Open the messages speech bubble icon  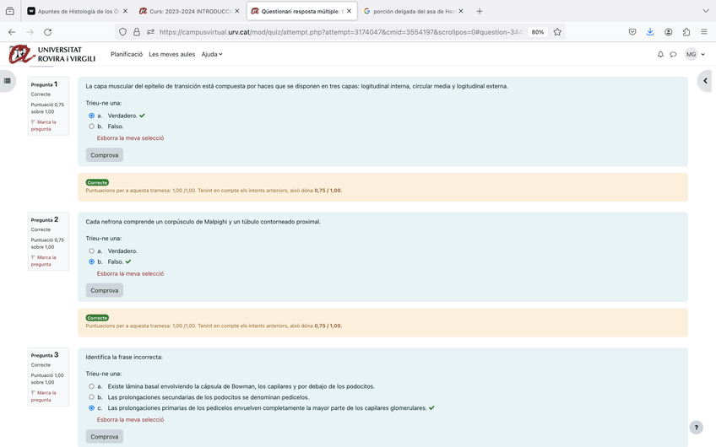pos(673,54)
